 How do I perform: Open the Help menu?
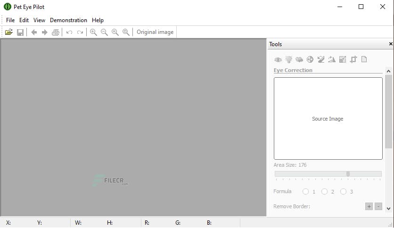pos(98,20)
